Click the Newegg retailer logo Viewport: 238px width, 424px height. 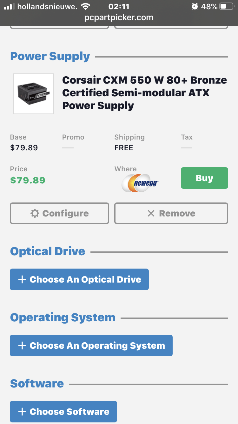140,183
